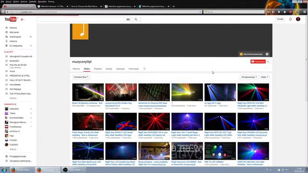Click the Firefox Szukaj search box
This screenshot has height=173, width=308.
click(234, 12)
